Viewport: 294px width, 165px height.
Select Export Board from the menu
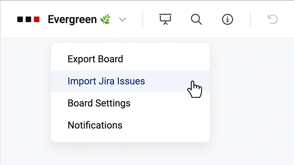(95, 59)
